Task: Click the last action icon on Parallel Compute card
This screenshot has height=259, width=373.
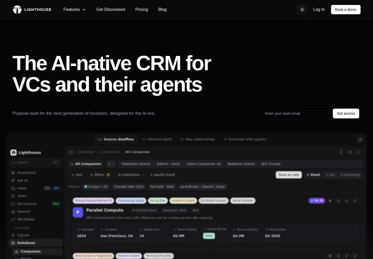Action: click(x=355, y=201)
